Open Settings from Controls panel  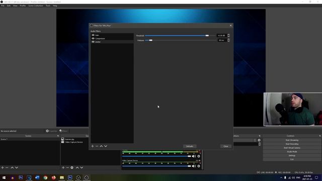[x=292, y=155]
